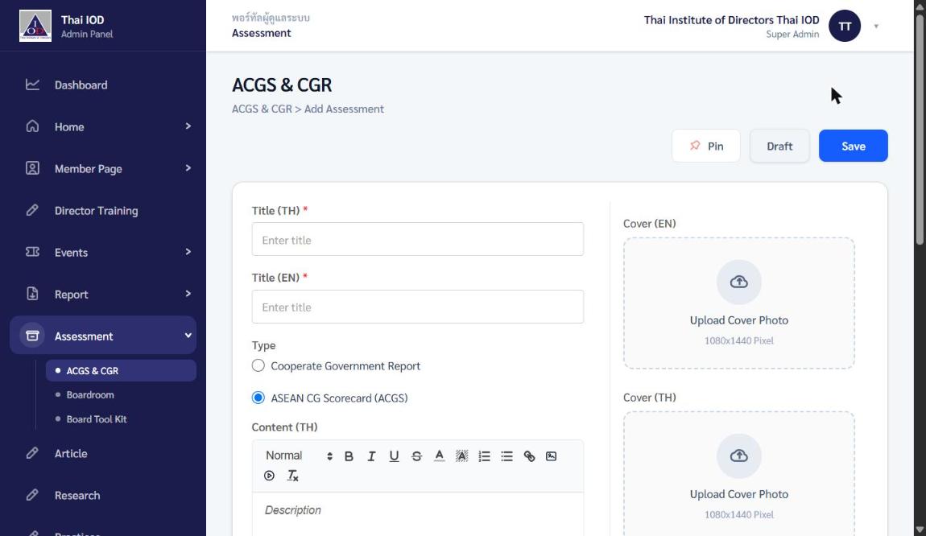Click the Content (TH) Description text area
The height and width of the screenshot is (536, 926).
pos(418,514)
